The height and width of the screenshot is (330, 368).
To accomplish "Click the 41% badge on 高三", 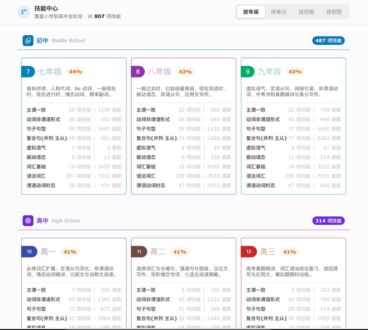I will pyautogui.click(x=290, y=252).
